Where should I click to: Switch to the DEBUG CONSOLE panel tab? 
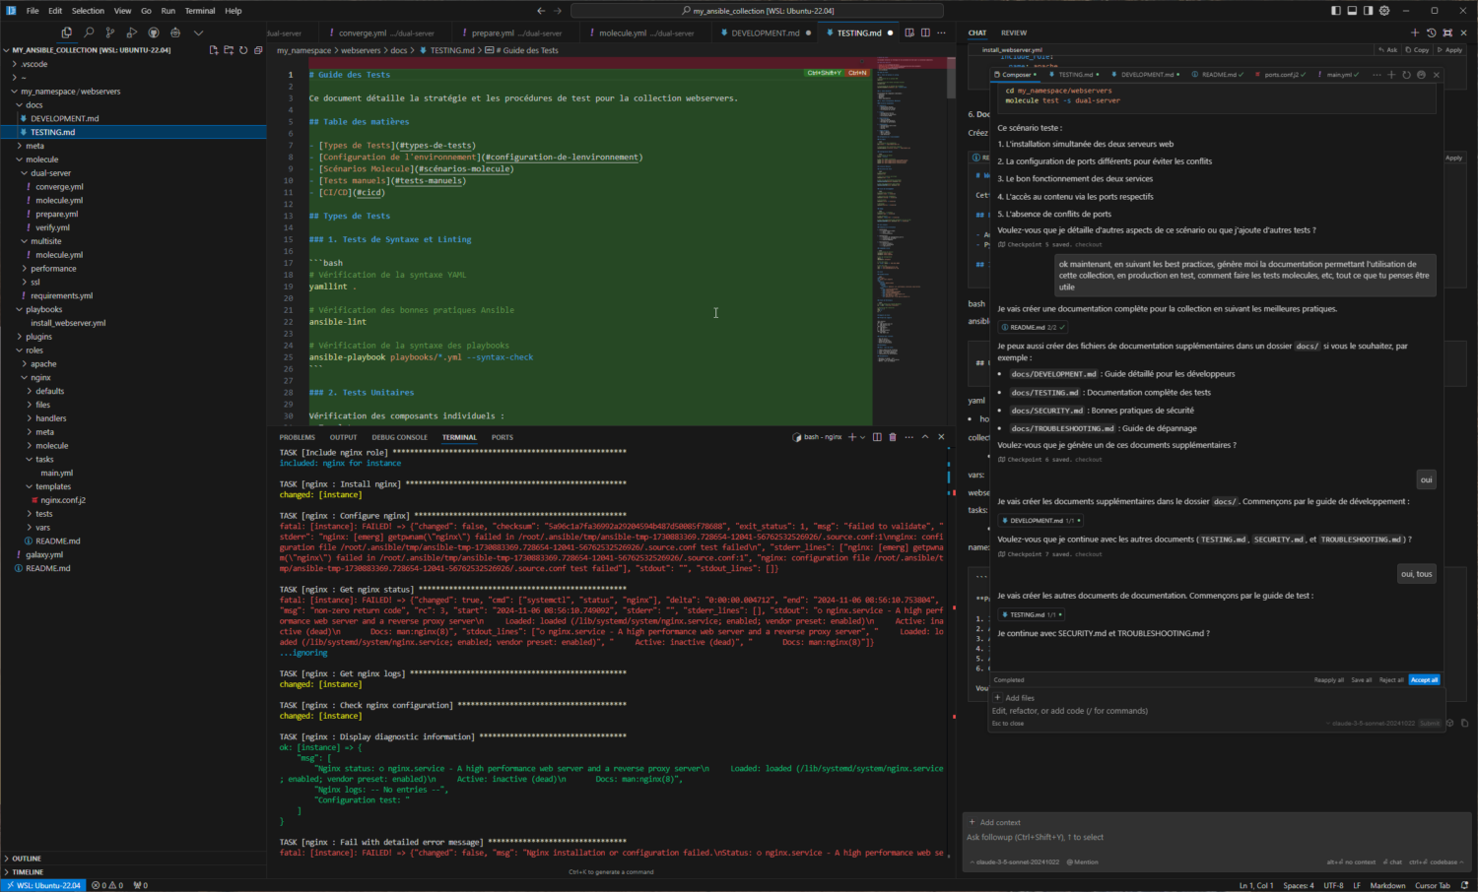pos(399,437)
